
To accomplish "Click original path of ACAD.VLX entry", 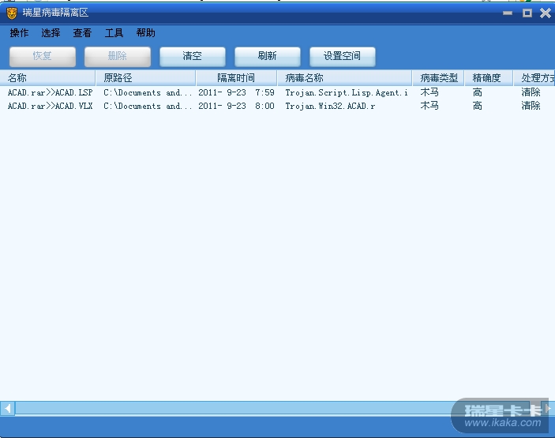I will tap(148, 106).
